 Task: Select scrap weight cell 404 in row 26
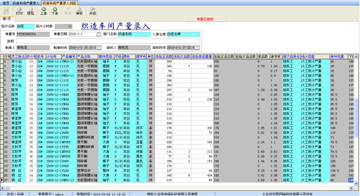tap(202, 175)
